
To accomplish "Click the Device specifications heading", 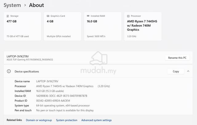I will click(27, 72).
